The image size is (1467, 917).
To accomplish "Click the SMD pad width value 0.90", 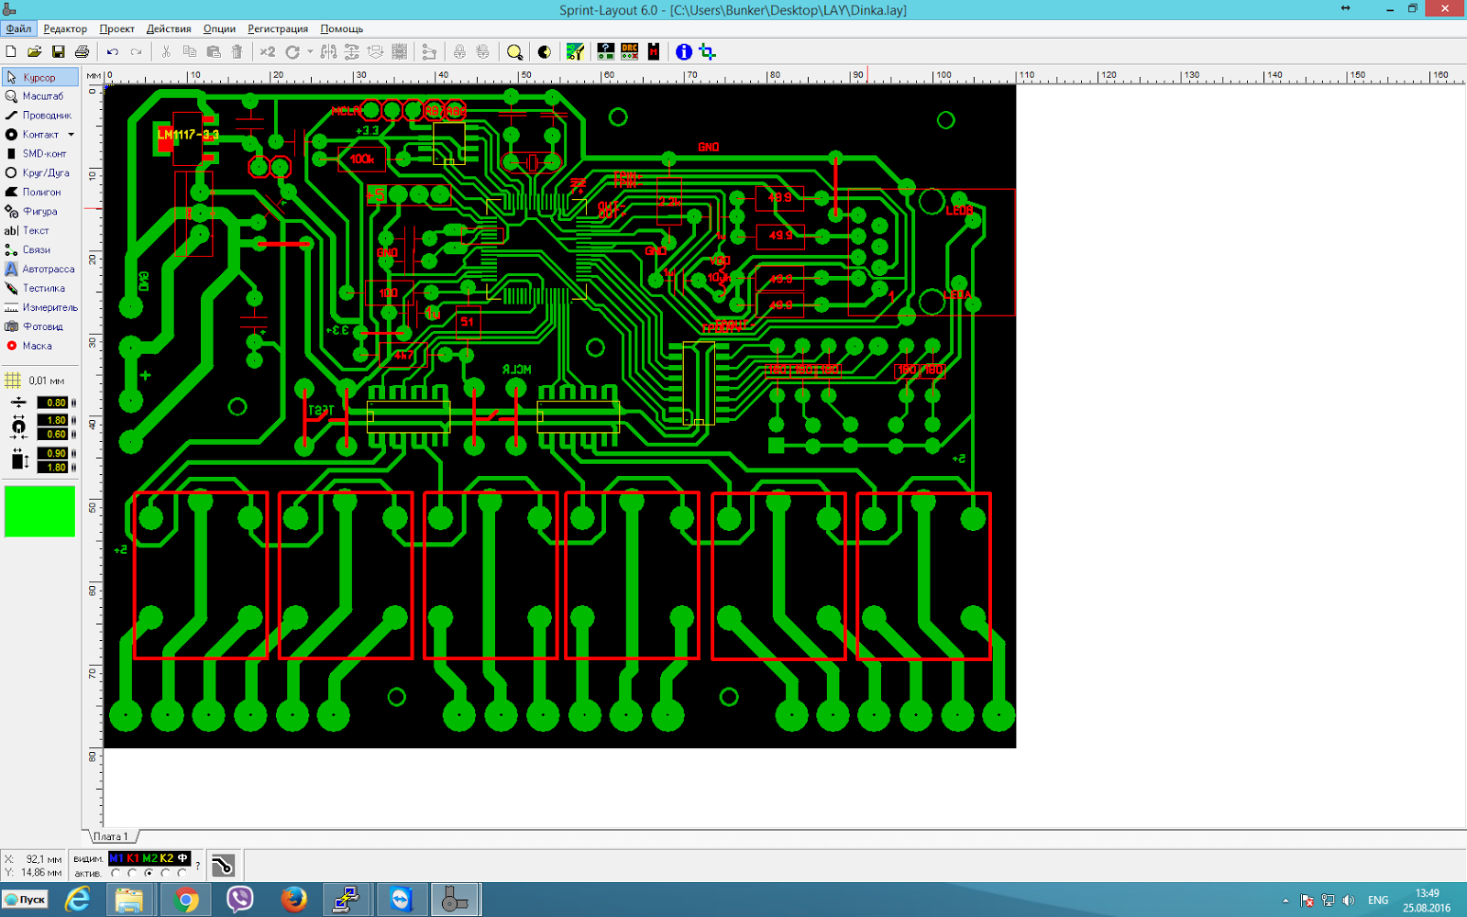I will pos(53,453).
